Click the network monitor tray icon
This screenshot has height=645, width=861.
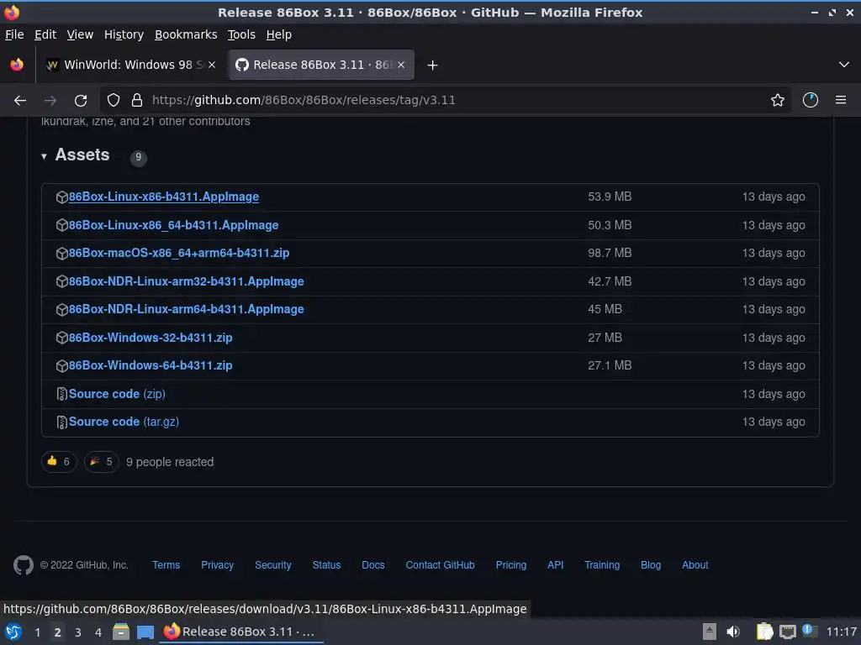[x=787, y=632]
